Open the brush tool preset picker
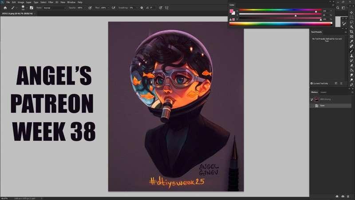The width and height of the screenshot is (355, 200). [x=14, y=8]
